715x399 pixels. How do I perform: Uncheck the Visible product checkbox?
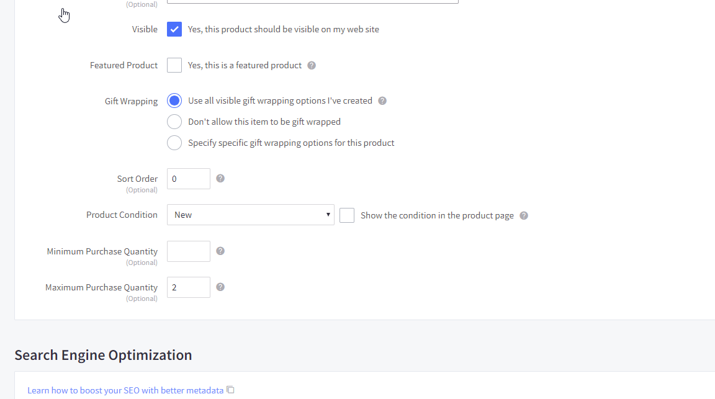[x=174, y=29]
